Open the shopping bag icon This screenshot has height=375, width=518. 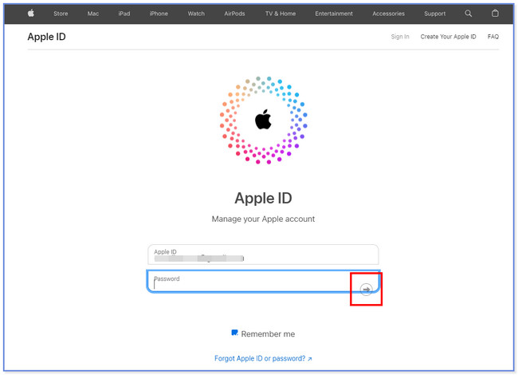[495, 14]
